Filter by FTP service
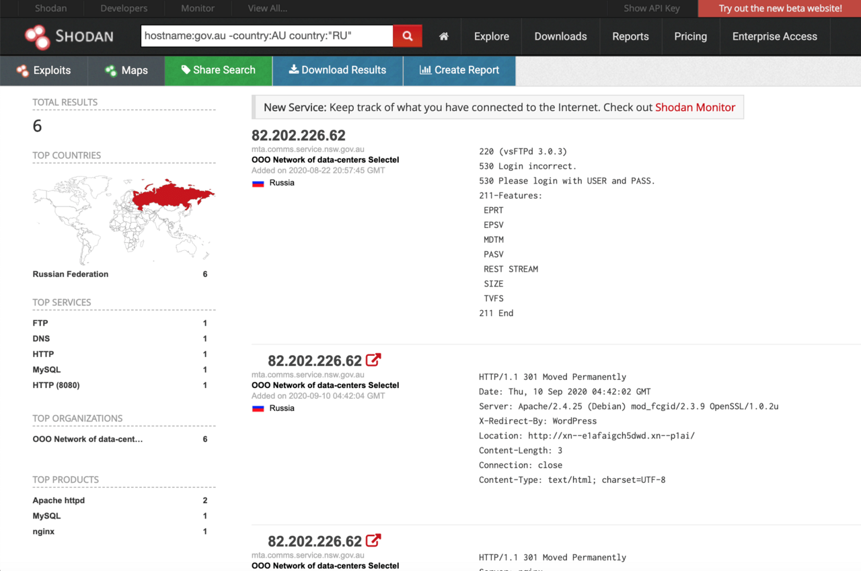 point(40,323)
